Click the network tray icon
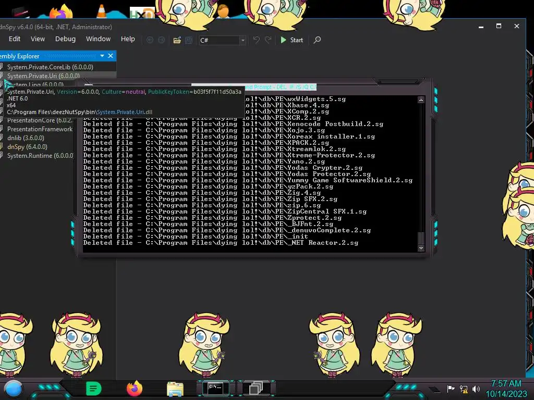Image resolution: width=534 pixels, height=400 pixels. (464, 389)
